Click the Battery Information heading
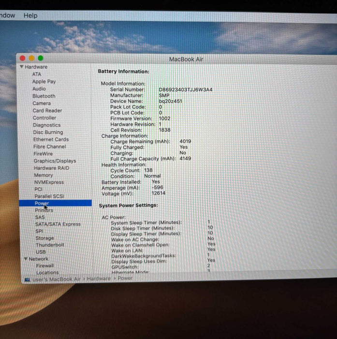 pos(123,71)
